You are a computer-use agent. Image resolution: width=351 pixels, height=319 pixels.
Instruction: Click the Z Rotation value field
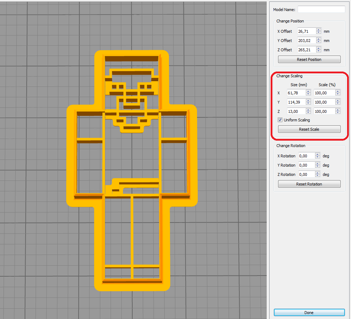pos(307,174)
